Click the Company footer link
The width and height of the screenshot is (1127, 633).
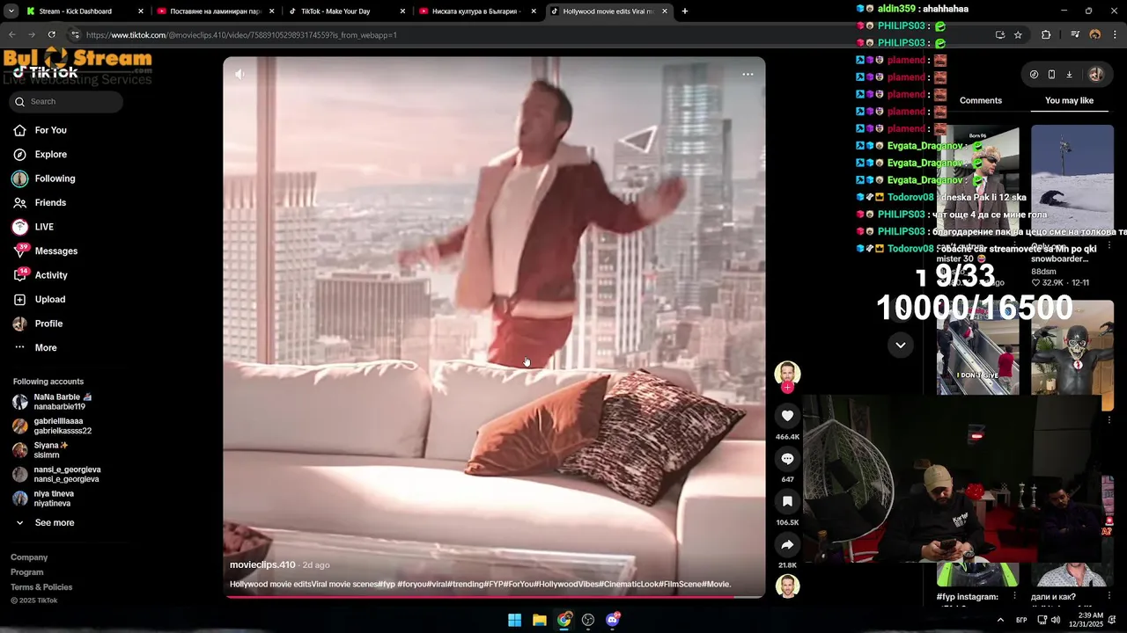[29, 557]
